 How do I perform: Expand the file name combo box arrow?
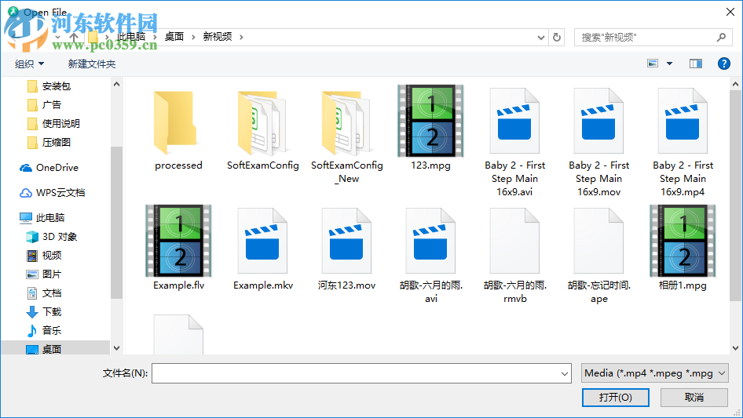(x=565, y=373)
